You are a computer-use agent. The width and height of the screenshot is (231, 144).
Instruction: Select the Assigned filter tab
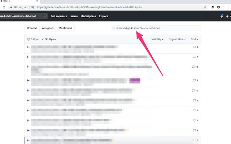[48, 28]
